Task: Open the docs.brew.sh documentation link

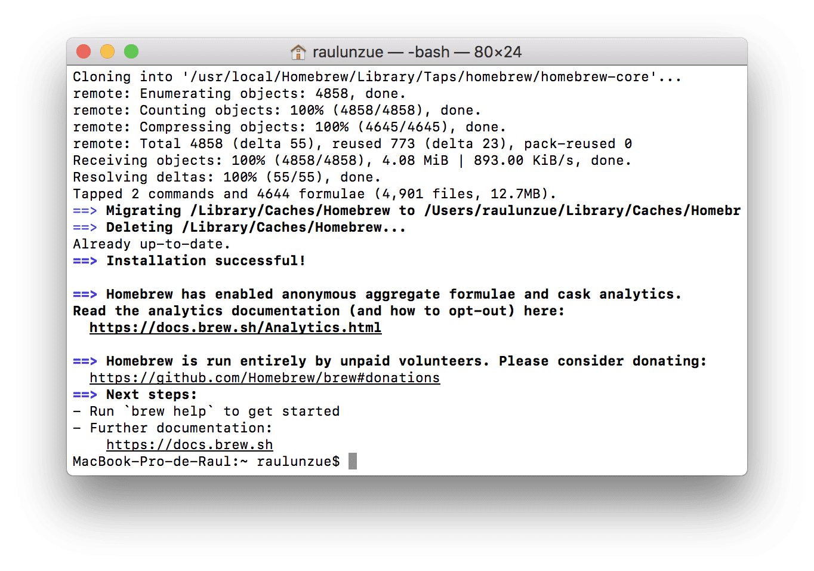Action: pyautogui.click(x=189, y=444)
